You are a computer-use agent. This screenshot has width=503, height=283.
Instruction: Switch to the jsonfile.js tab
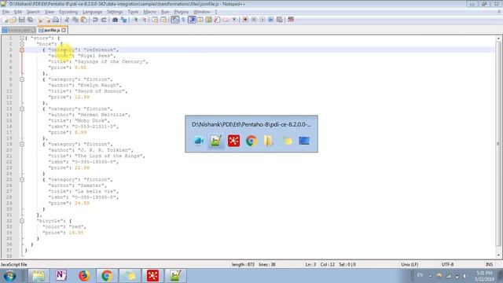click(x=52, y=30)
